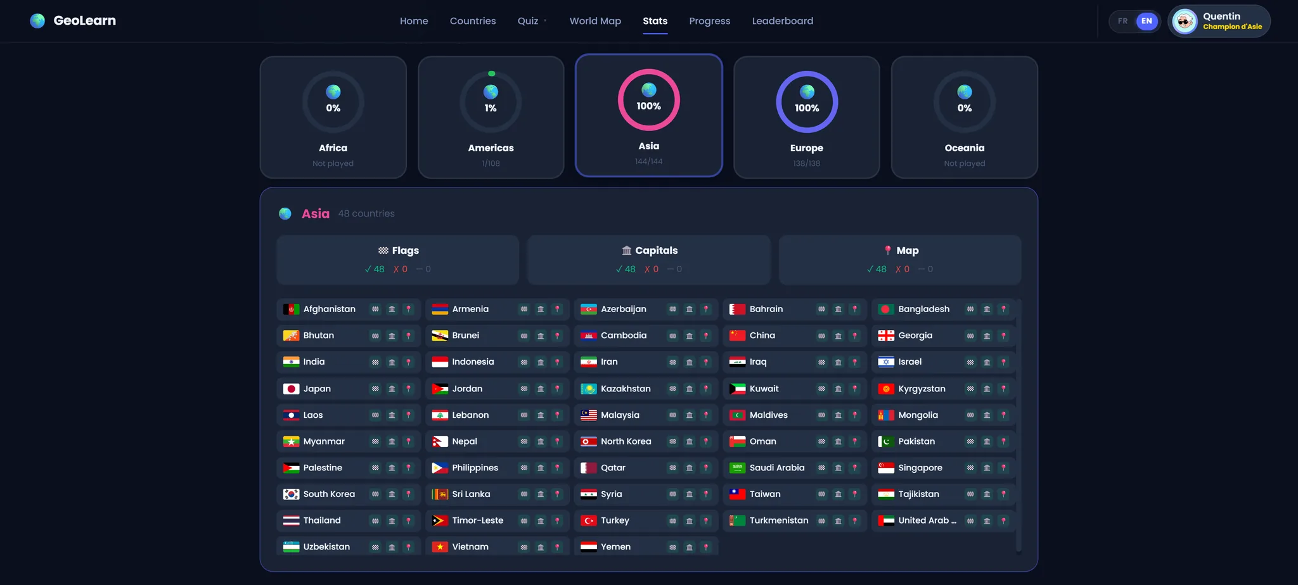Select the EN language option

point(1147,22)
